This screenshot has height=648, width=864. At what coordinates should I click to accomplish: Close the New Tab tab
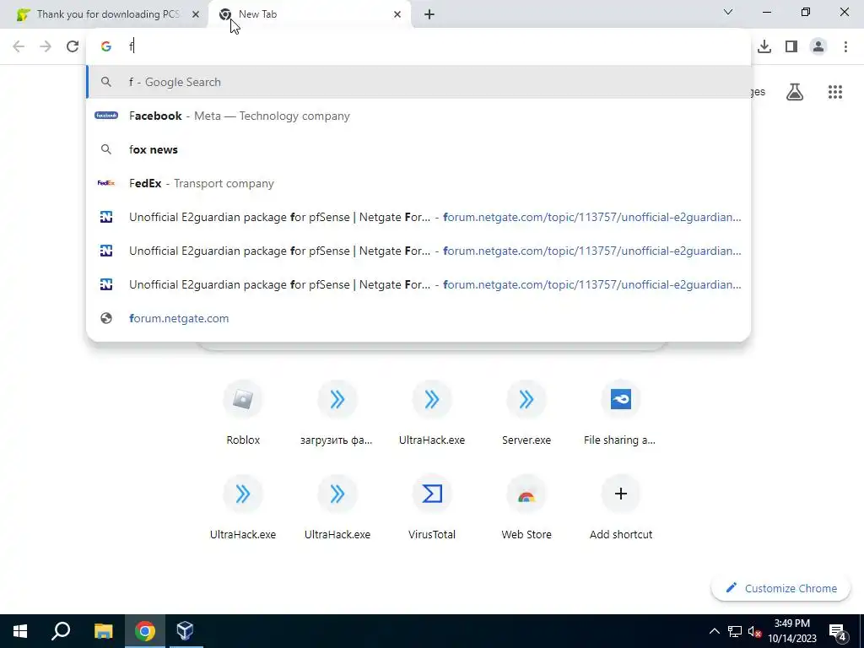click(x=397, y=14)
